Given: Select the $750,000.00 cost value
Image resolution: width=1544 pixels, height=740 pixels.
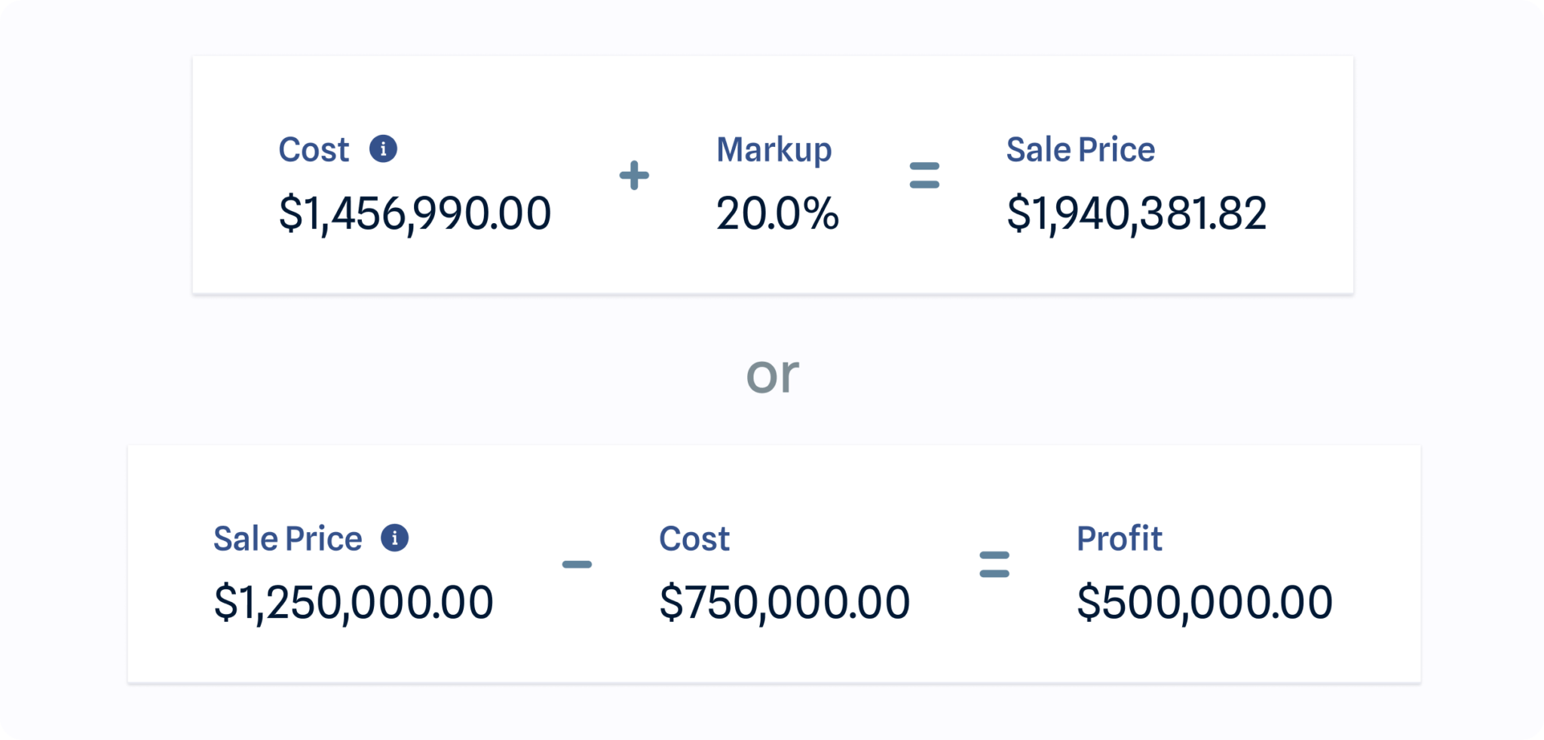Looking at the screenshot, I should 784,603.
